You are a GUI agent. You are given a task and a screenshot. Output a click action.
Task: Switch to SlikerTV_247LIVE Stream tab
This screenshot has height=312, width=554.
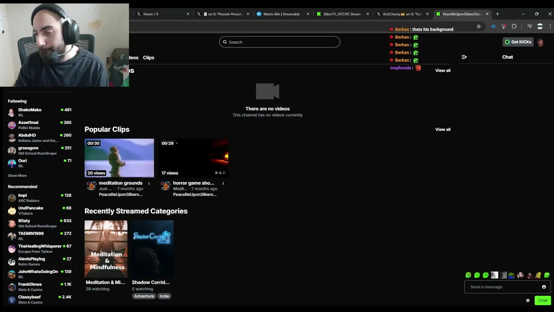[x=342, y=14]
